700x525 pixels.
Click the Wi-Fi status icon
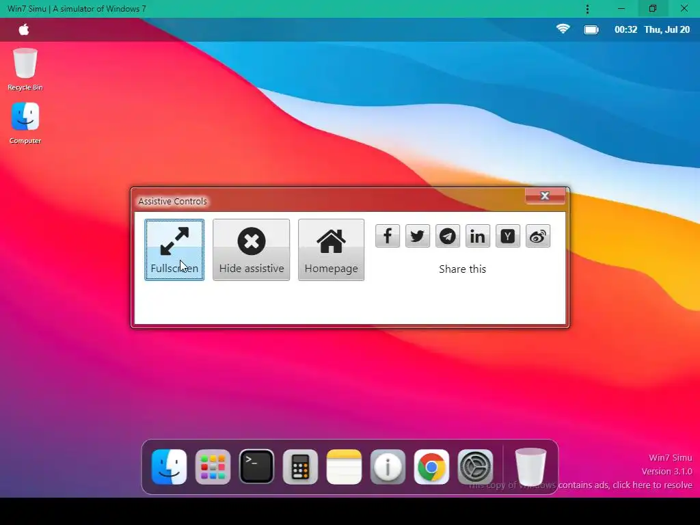tap(563, 29)
